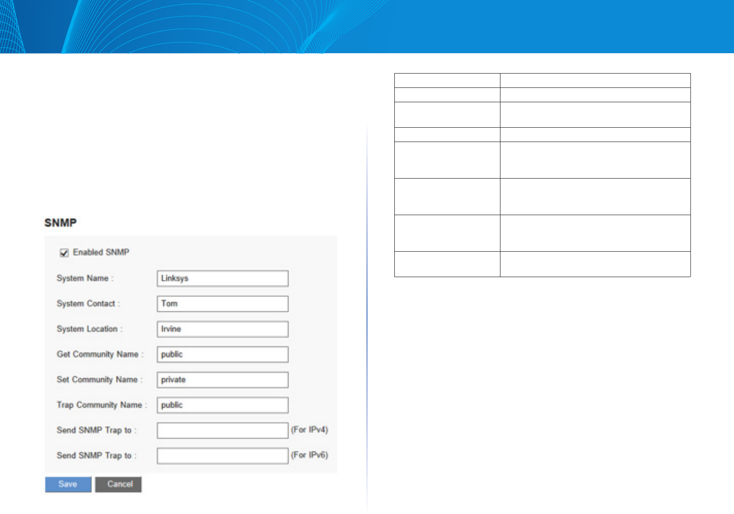Image resolution: width=734 pixels, height=514 pixels.
Task: Click the 'System Name :' label
Action: [x=85, y=279]
